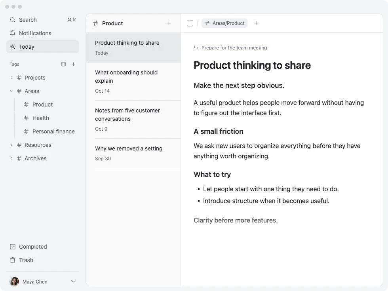Click bullet 'Let people start with one thing'

(x=271, y=189)
